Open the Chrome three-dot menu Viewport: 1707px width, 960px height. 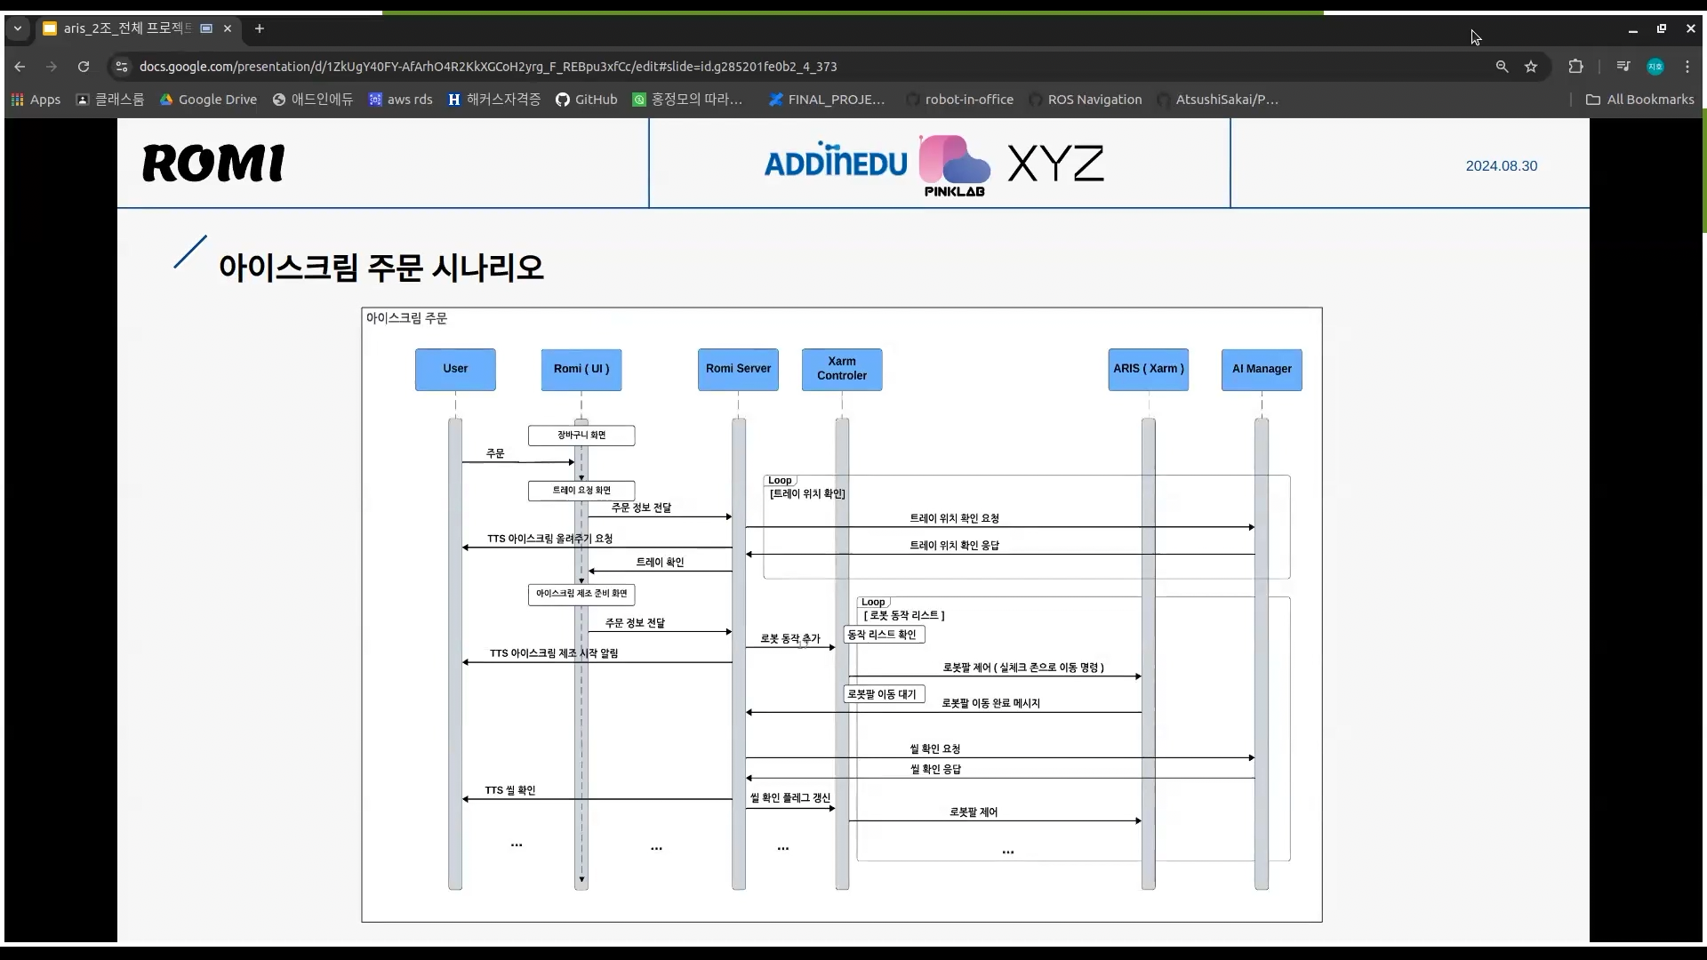tap(1687, 67)
